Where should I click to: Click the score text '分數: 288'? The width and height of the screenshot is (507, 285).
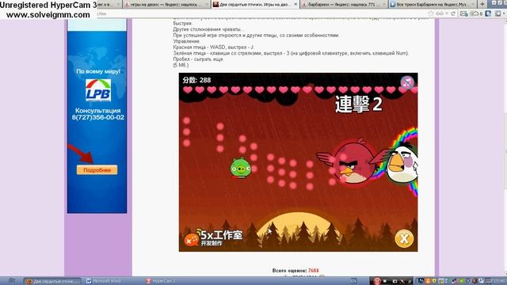point(196,80)
